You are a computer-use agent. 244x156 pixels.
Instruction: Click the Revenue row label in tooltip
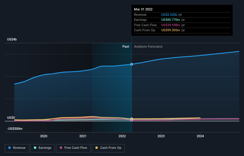tap(140, 15)
